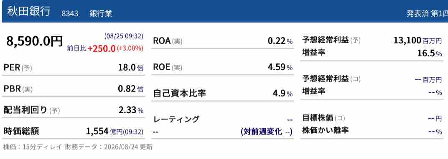This screenshot has height=159, width=448.
Task: Select the 4.59% ROE value
Action: click(280, 67)
